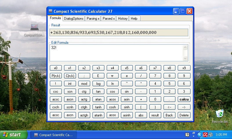Screen dimensions: 232x139
Task: Click the Avira red umbrella tray icon
Action: coord(205,135)
